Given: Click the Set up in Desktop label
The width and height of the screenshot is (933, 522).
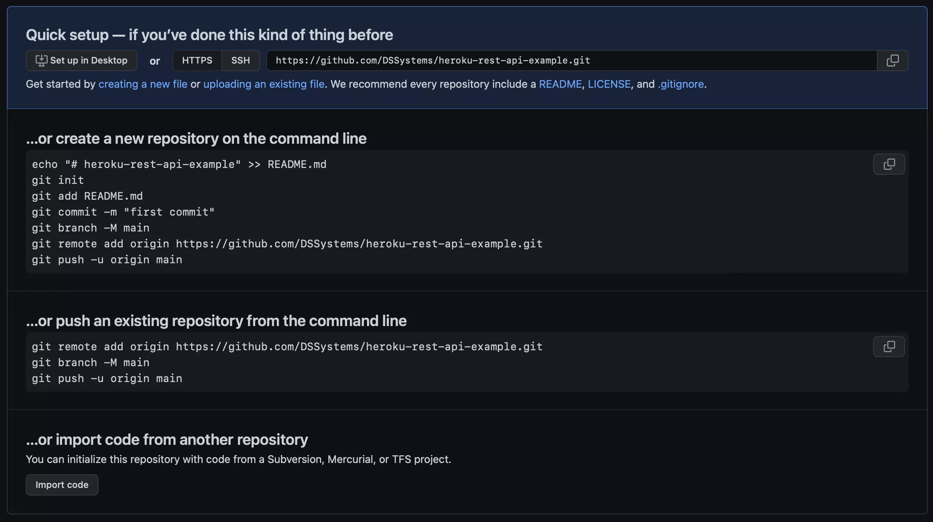Looking at the screenshot, I should [89, 61].
